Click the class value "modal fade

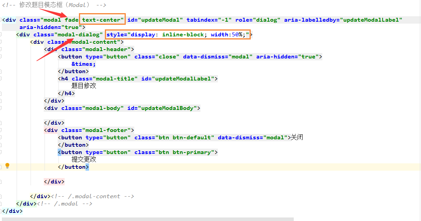60,20
